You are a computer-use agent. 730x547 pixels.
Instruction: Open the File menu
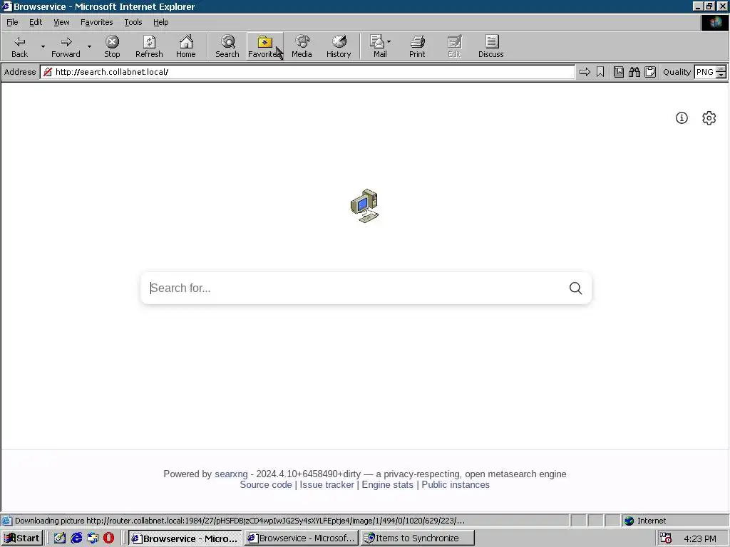12,22
